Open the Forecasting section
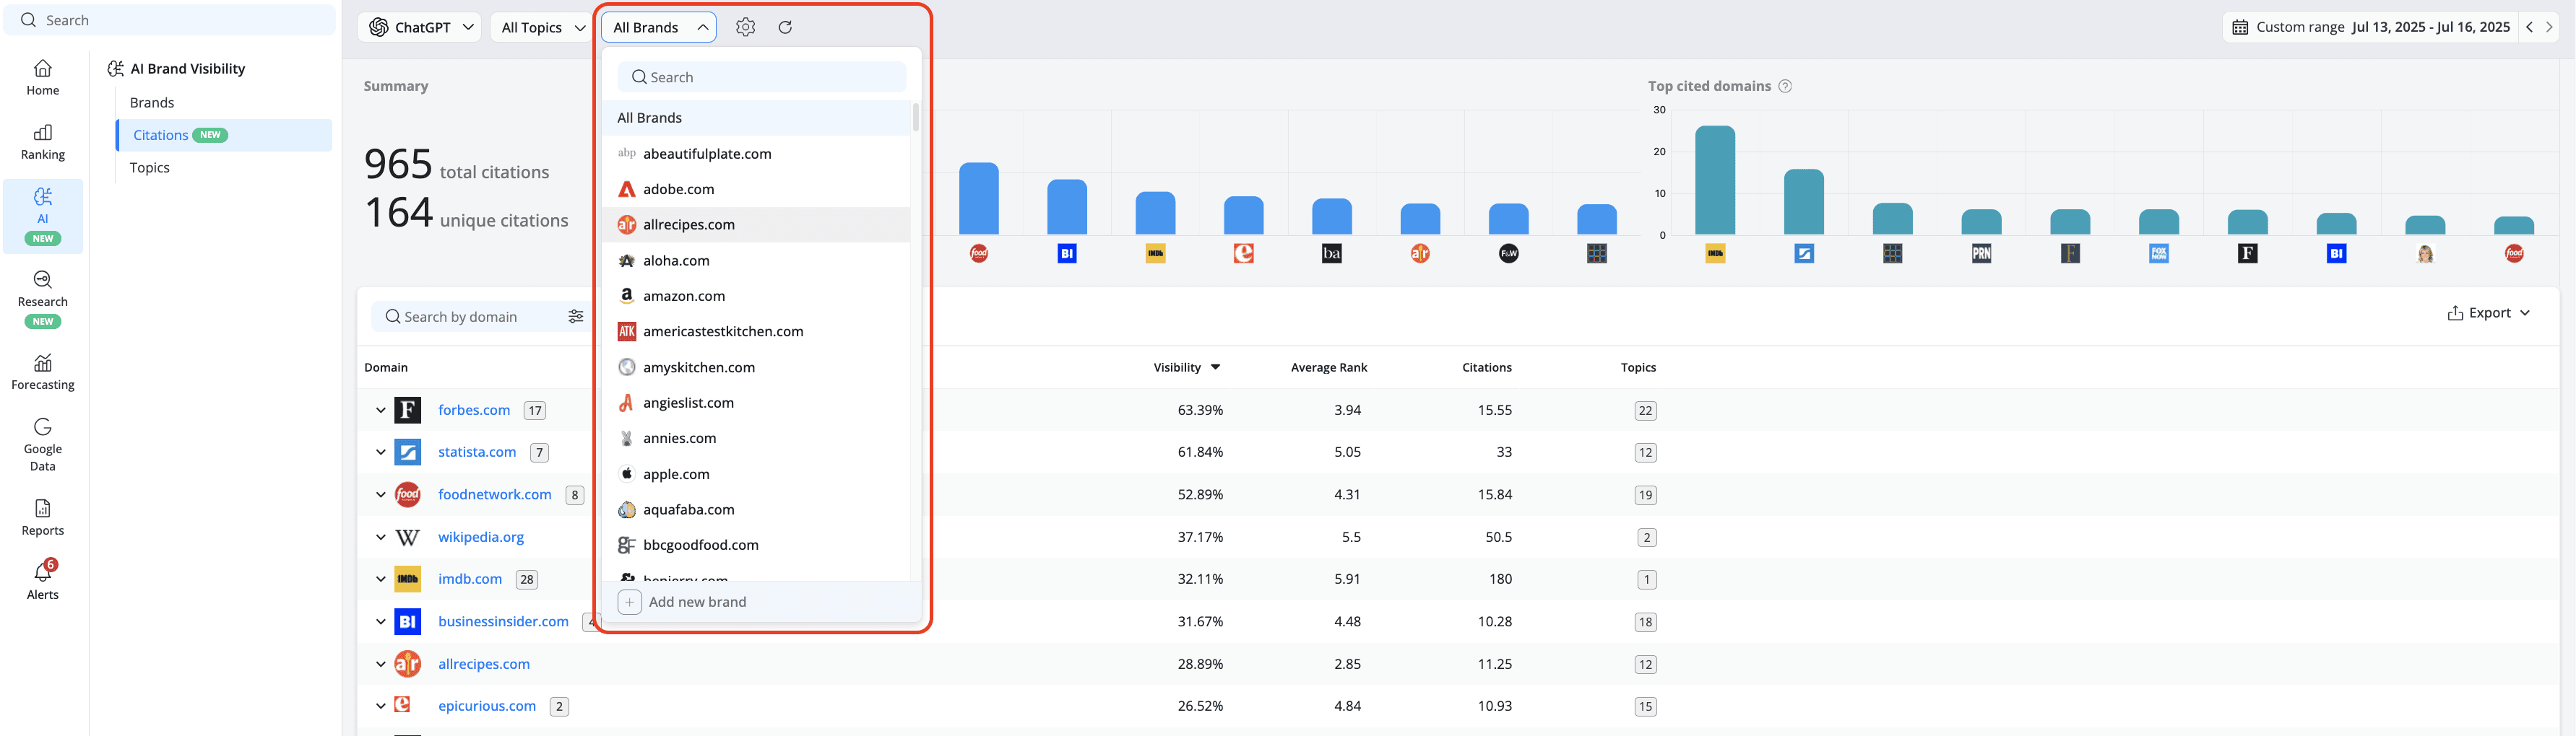 [x=43, y=372]
